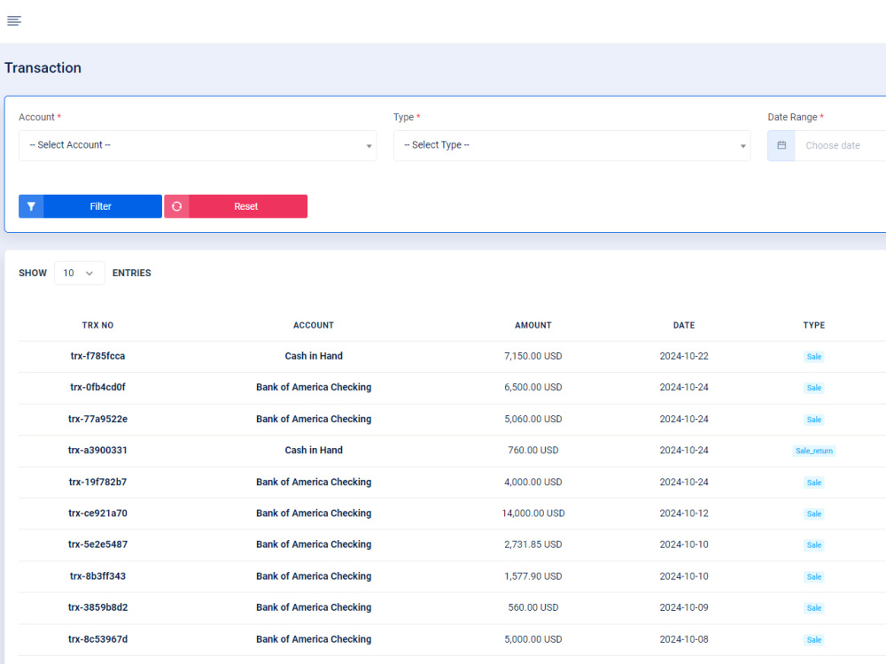
Task: Toggle the sidebar hamburger menu icon
Action: tap(14, 21)
